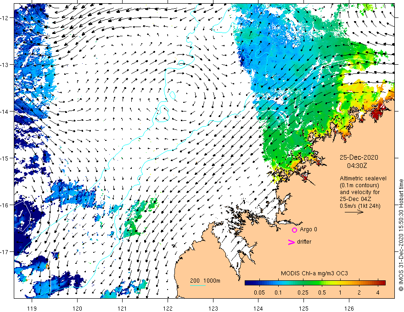
Task: Click the latitude axis label '-17'
Action: click(x=5, y=252)
